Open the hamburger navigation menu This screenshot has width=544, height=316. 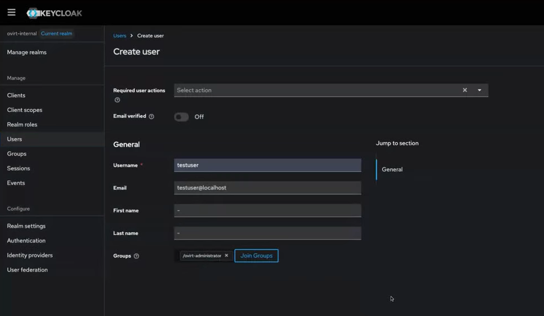click(11, 12)
